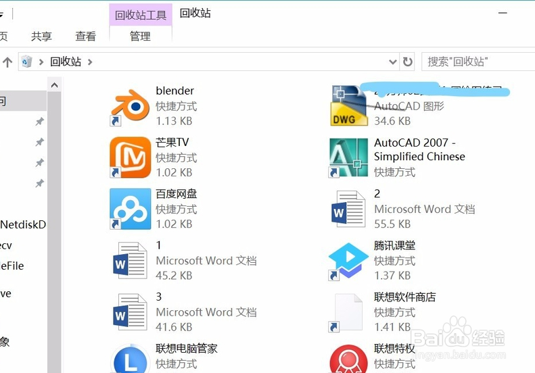This screenshot has width=535, height=373.
Task: Select the Word document icon named 3
Action: tap(130, 312)
